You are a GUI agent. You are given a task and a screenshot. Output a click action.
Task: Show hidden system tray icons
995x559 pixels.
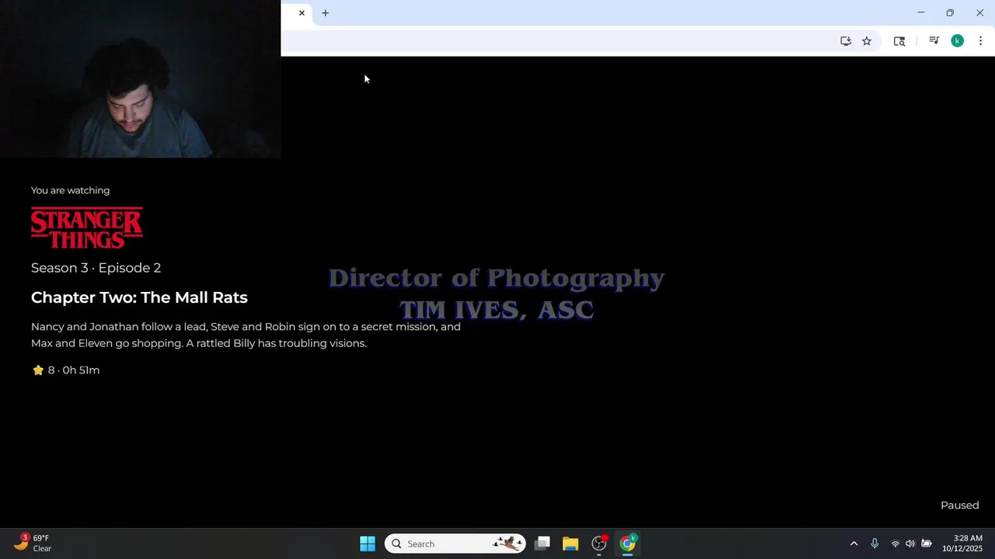click(854, 543)
